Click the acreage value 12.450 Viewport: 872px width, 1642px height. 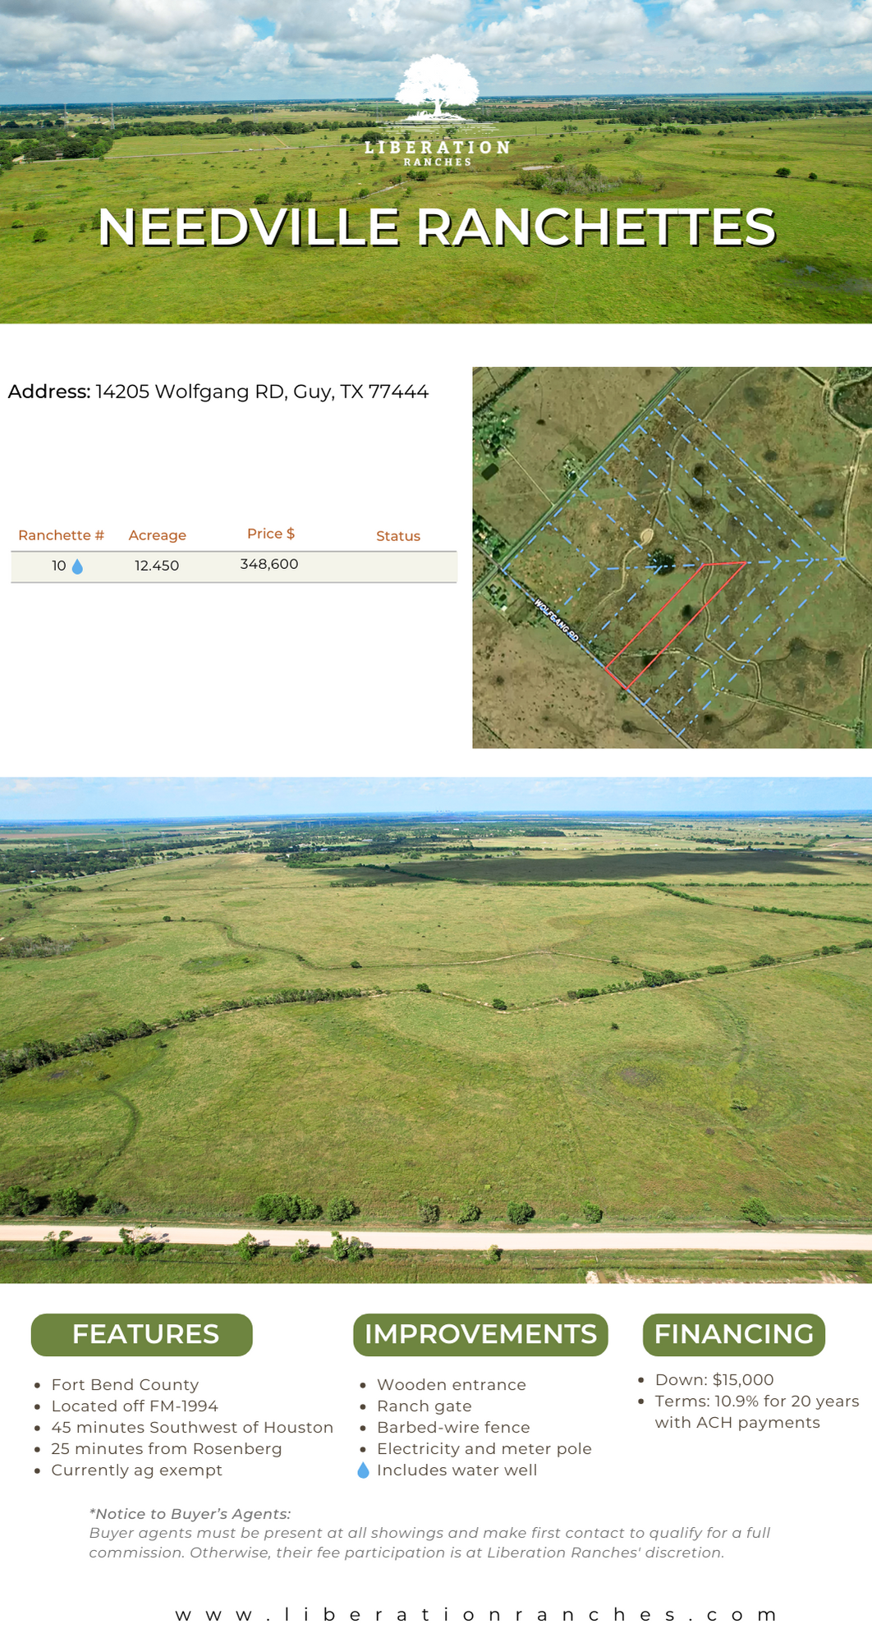point(157,566)
